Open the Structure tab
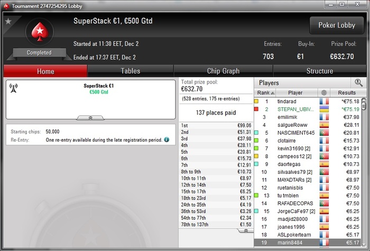Viewport: 370px width, 251px height. [x=320, y=71]
